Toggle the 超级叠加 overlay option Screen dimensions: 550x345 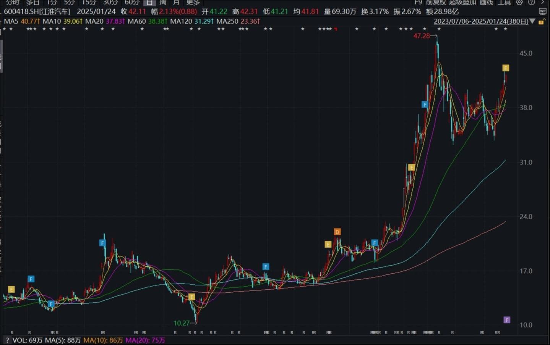coord(462,2)
